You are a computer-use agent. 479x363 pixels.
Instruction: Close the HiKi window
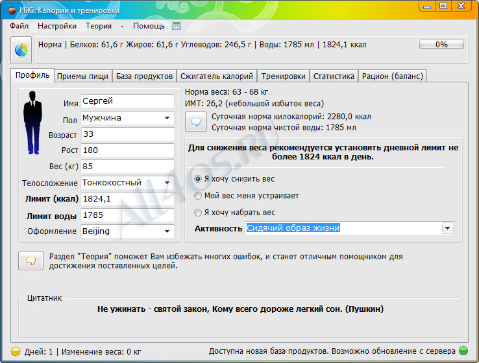(x=461, y=6)
